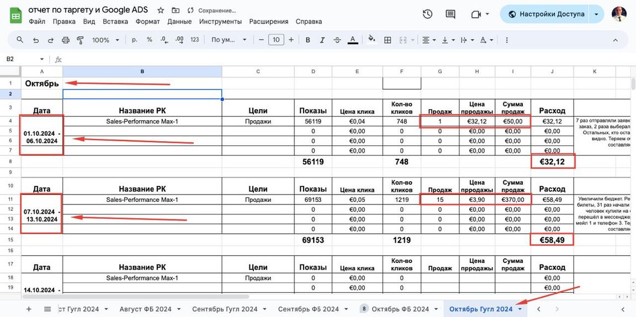This screenshot has height=317, width=636.
Task: Select the column B header
Action: (142, 71)
